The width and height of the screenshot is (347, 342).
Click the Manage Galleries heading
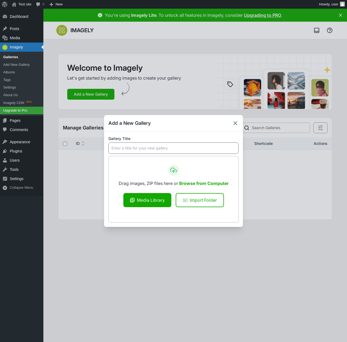[x=83, y=128]
